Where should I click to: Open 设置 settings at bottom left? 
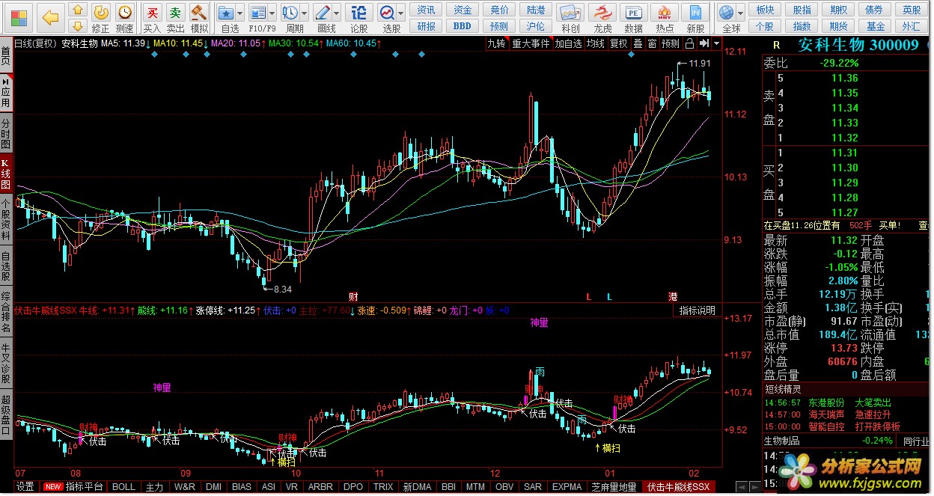tap(25, 487)
